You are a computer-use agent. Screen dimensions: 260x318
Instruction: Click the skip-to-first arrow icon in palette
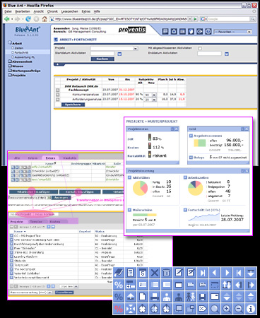(x=239, y=273)
